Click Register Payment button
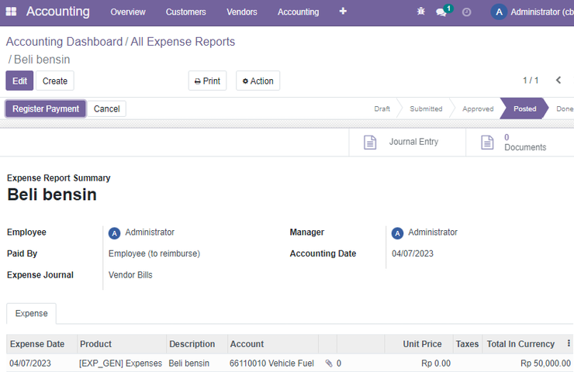 pyautogui.click(x=46, y=108)
